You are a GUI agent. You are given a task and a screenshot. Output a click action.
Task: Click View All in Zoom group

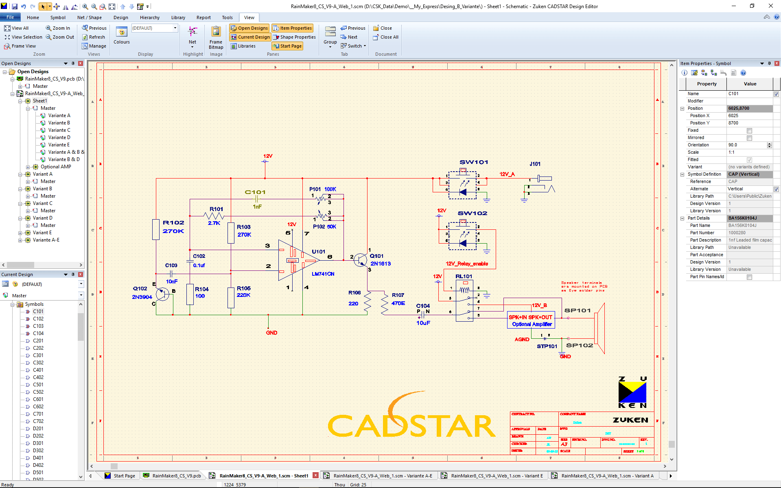(x=16, y=28)
